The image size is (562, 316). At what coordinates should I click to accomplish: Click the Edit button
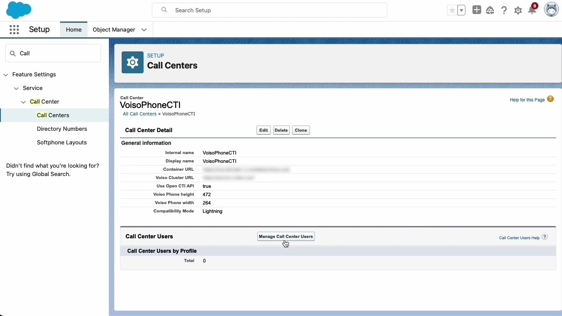(263, 130)
